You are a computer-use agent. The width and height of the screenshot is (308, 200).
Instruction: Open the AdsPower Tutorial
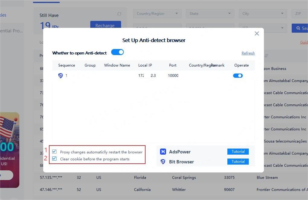click(x=238, y=152)
